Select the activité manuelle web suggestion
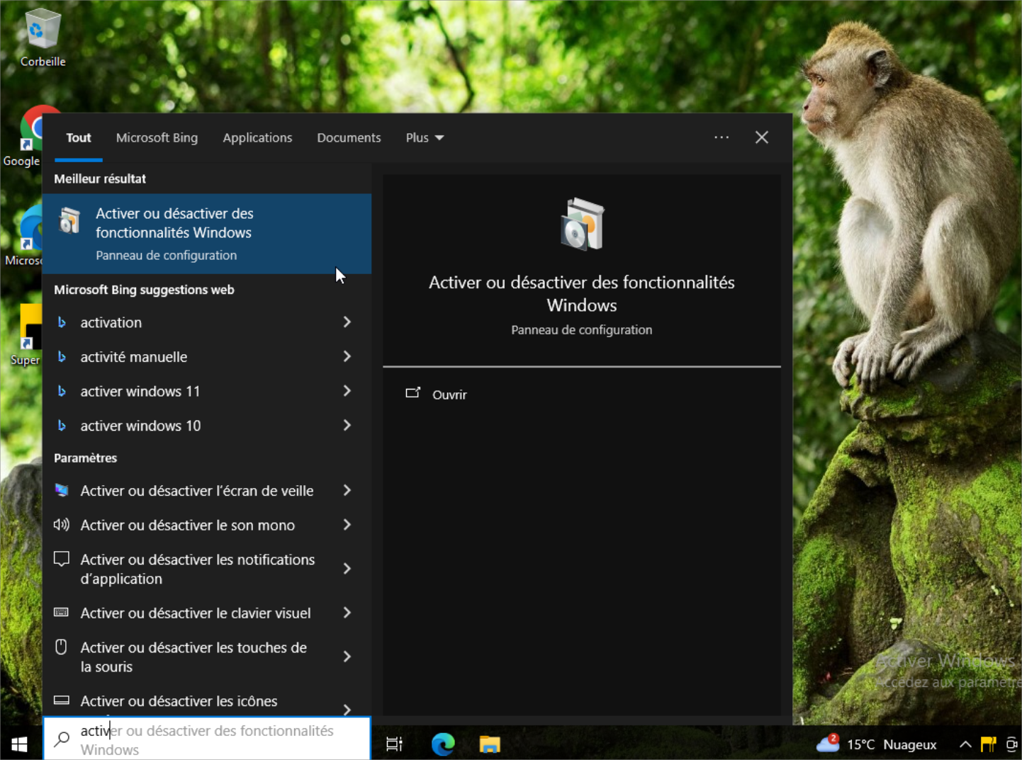1022x760 pixels. pyautogui.click(x=207, y=357)
